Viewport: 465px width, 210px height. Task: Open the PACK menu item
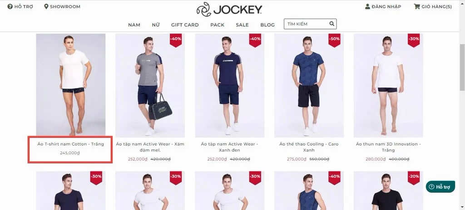(218, 25)
